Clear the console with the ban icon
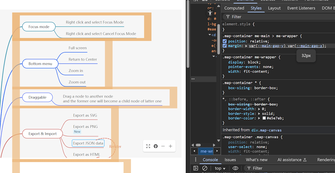Screen dimensions: 335x173 point(205,168)
